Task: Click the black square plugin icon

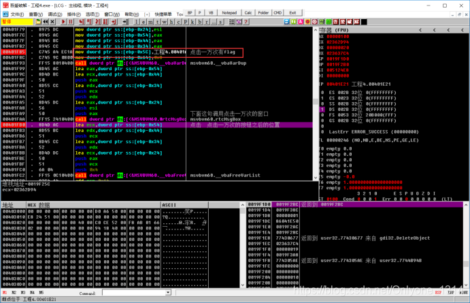Action: [x=364, y=22]
